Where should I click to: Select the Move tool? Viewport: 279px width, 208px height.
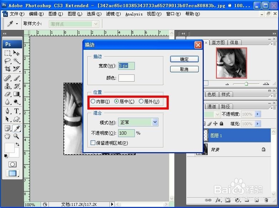pos(16,53)
